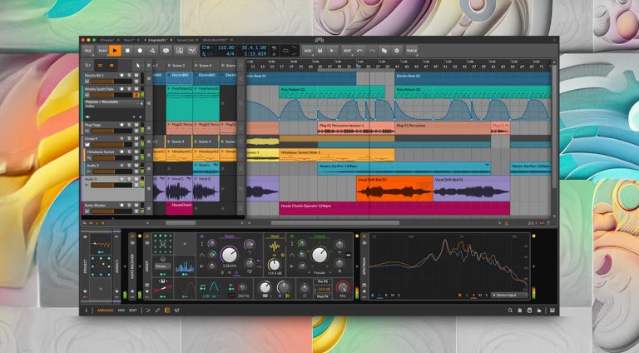Click the play position 35.4.1.00 display
The image size is (639, 353).
pos(254,47)
